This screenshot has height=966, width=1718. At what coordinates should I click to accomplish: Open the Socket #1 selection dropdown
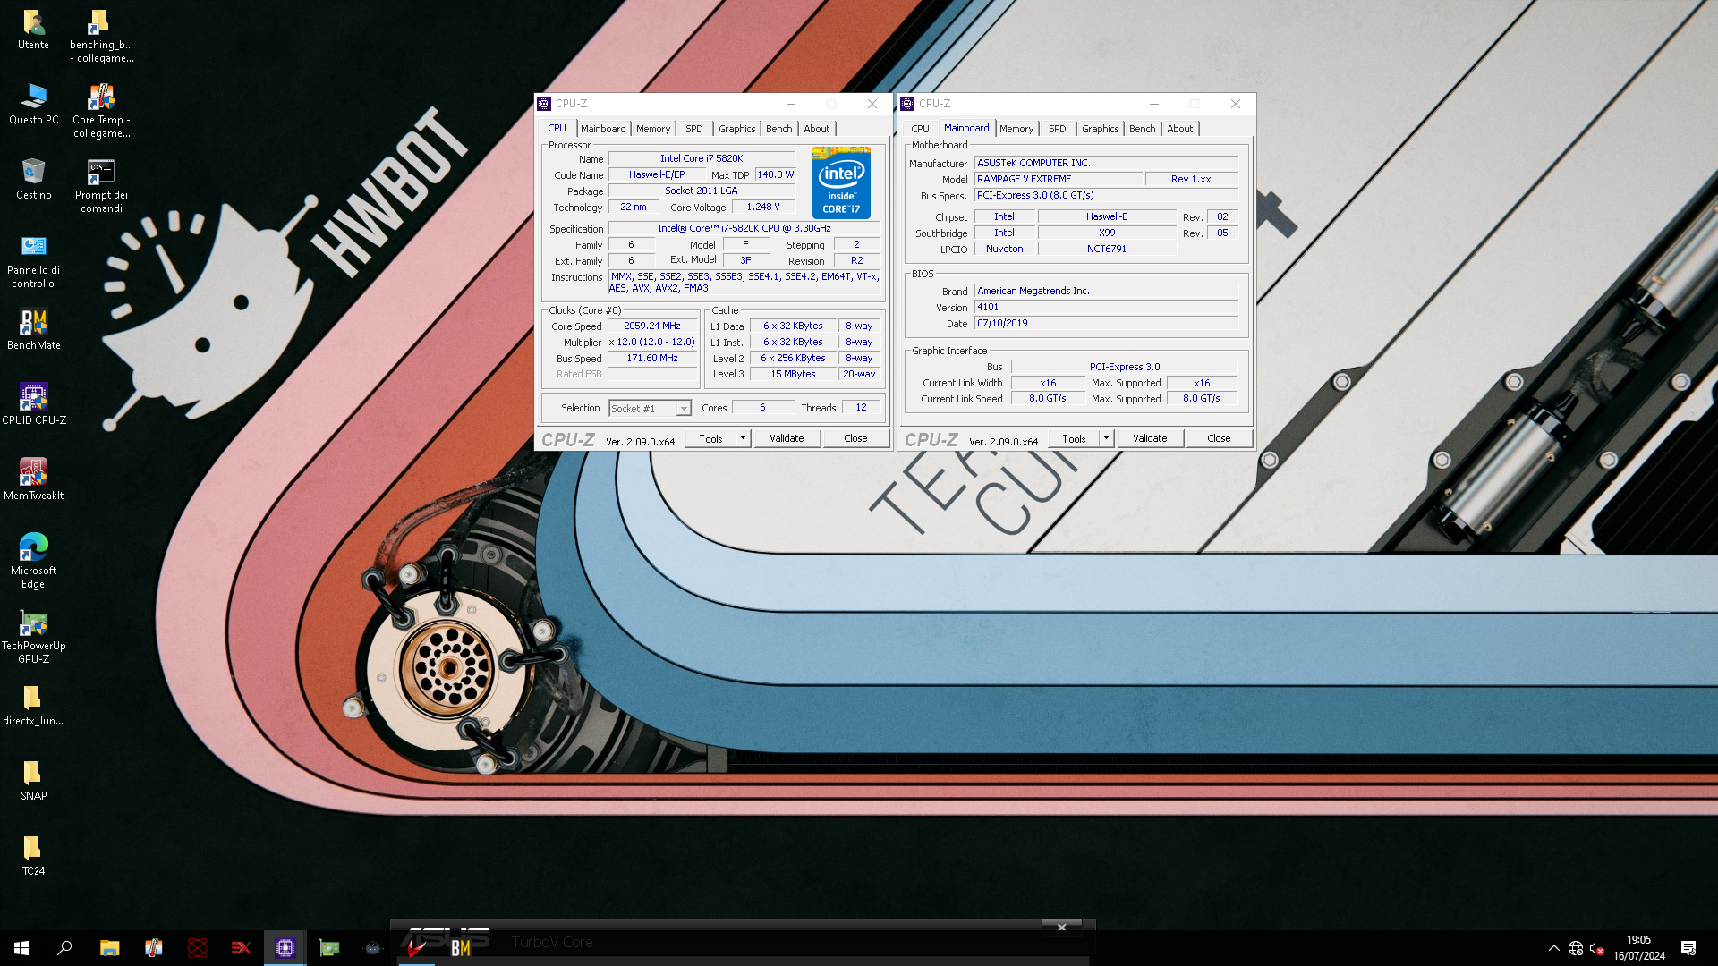(x=650, y=408)
